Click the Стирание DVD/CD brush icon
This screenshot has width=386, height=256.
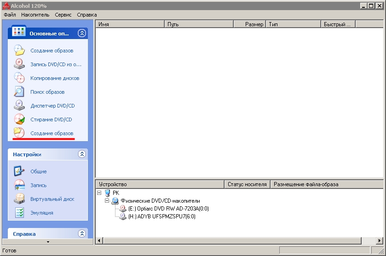tap(19, 119)
